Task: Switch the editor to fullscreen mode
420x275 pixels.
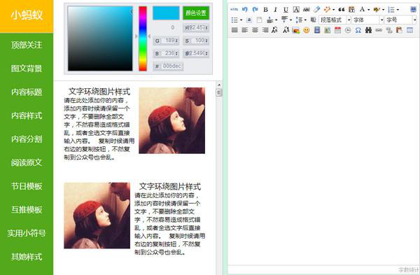Action: pyautogui.click(x=413, y=9)
